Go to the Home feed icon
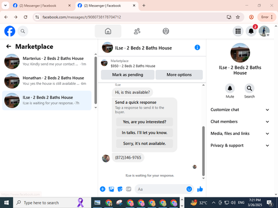Viewport: 278px width, 208px height. point(108,31)
